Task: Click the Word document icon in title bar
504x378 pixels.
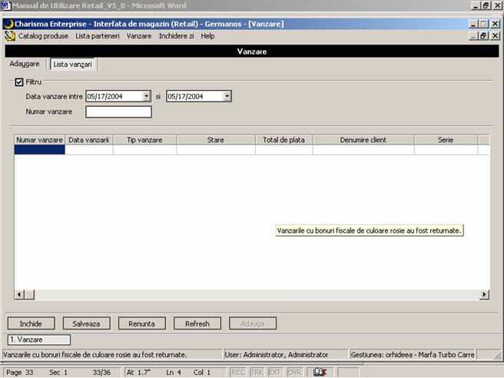Action: pos(5,5)
